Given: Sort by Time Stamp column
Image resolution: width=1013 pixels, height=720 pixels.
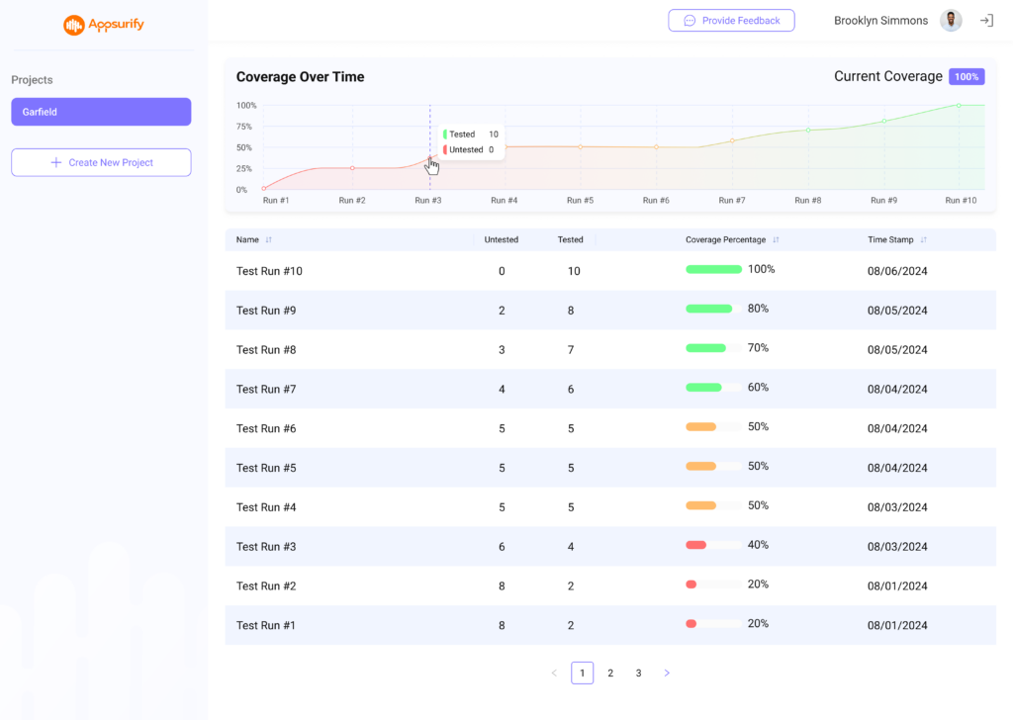Looking at the screenshot, I should pyautogui.click(x=924, y=239).
